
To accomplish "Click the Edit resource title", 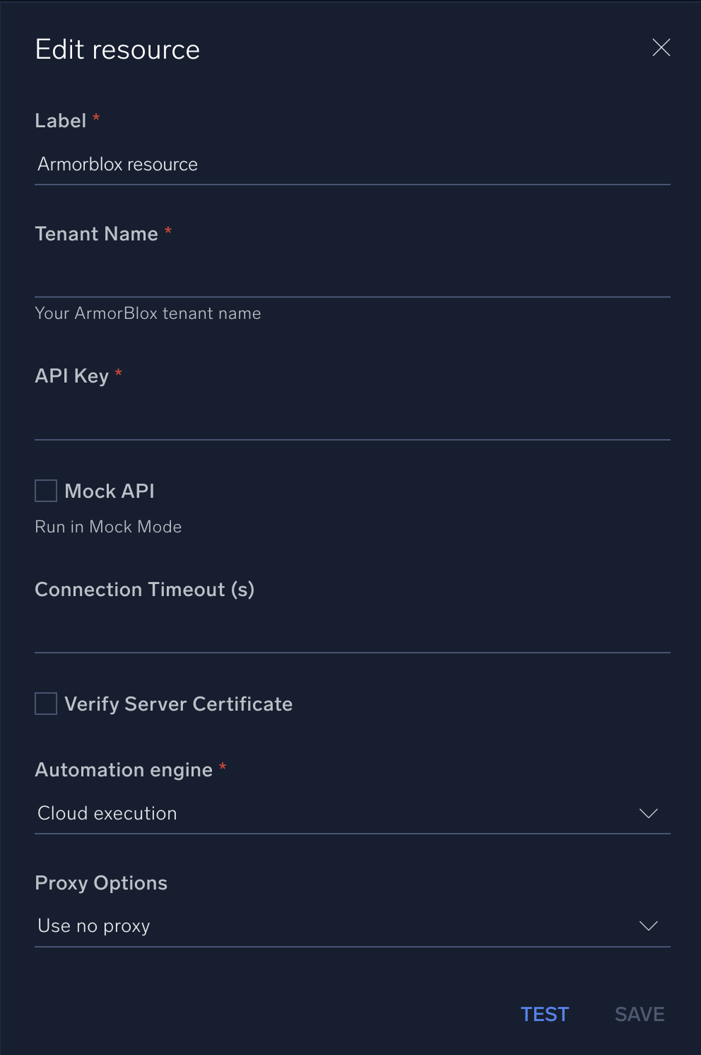I will coord(117,48).
